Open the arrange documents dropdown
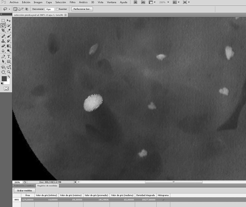Screen dimensions: 246x207 pyautogui.click(x=176, y=2)
